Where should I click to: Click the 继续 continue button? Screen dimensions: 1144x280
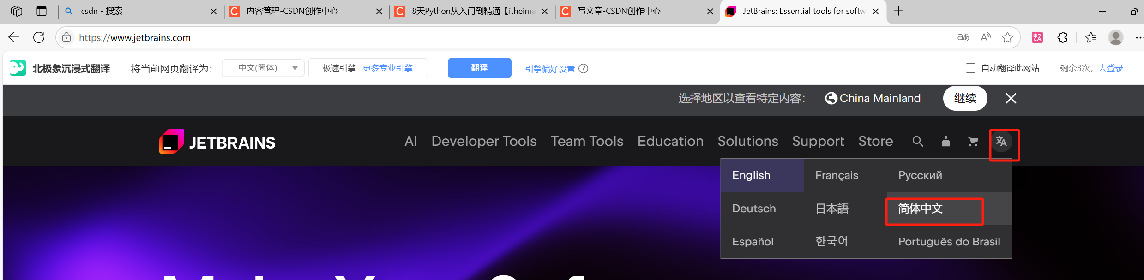965,98
